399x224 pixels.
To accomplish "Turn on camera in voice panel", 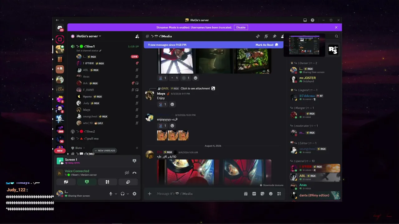I will (x=66, y=182).
